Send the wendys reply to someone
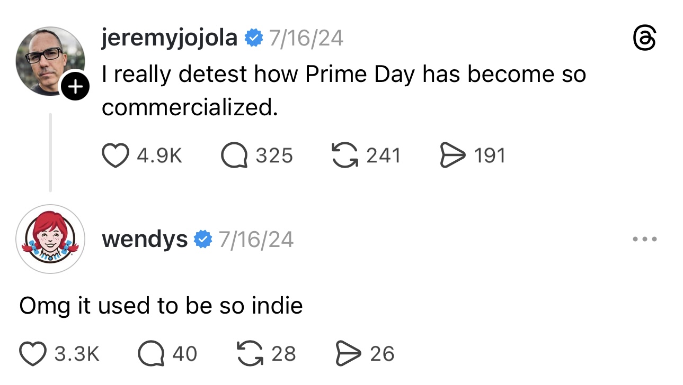The height and width of the screenshot is (385, 683). [349, 353]
